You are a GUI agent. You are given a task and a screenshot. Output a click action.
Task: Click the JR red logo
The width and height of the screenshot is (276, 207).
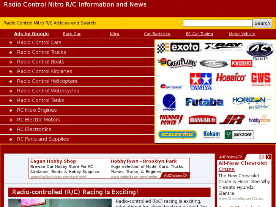pyautogui.click(x=232, y=119)
